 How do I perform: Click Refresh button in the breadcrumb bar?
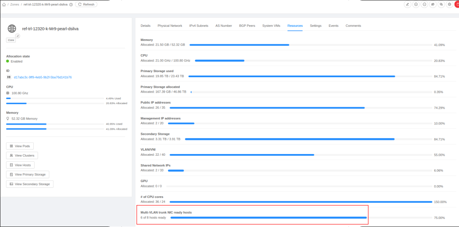coord(86,4)
